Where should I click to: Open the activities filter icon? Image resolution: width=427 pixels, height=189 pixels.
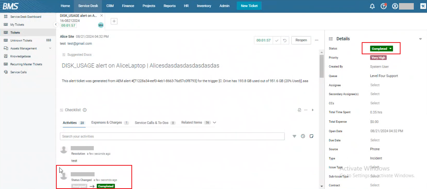pos(294,136)
